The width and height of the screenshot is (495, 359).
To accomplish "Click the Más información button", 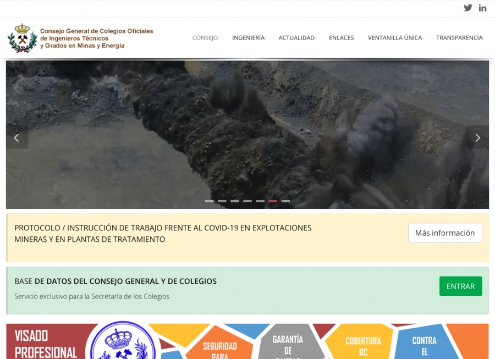I will (445, 233).
